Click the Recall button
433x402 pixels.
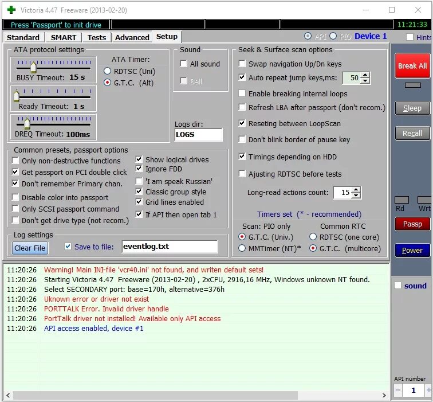pyautogui.click(x=412, y=133)
